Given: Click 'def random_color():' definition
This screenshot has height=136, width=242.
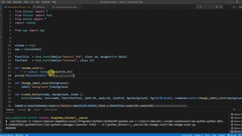Looking at the screenshot, I should 29,68.
